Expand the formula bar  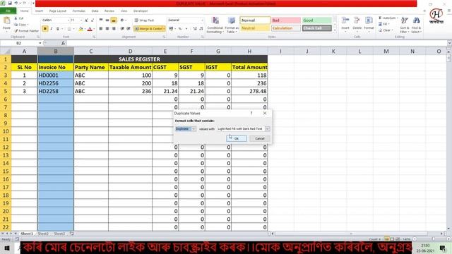[449, 43]
